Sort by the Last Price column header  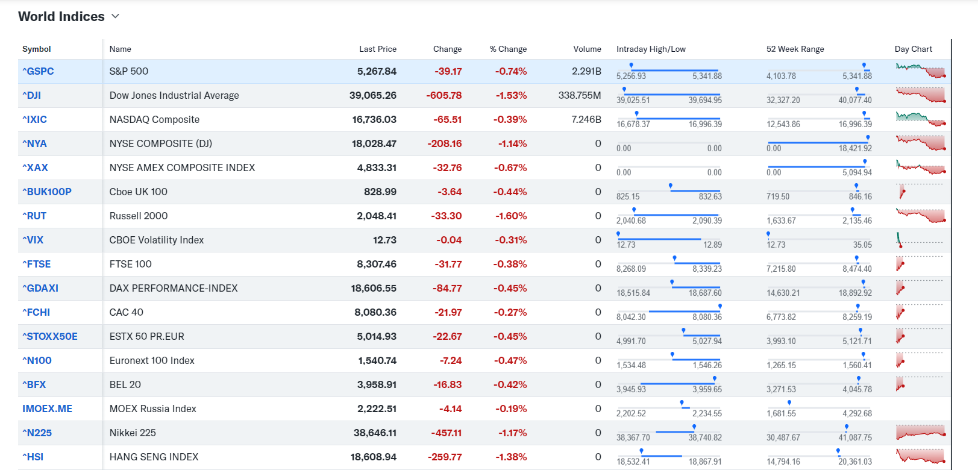pyautogui.click(x=378, y=49)
